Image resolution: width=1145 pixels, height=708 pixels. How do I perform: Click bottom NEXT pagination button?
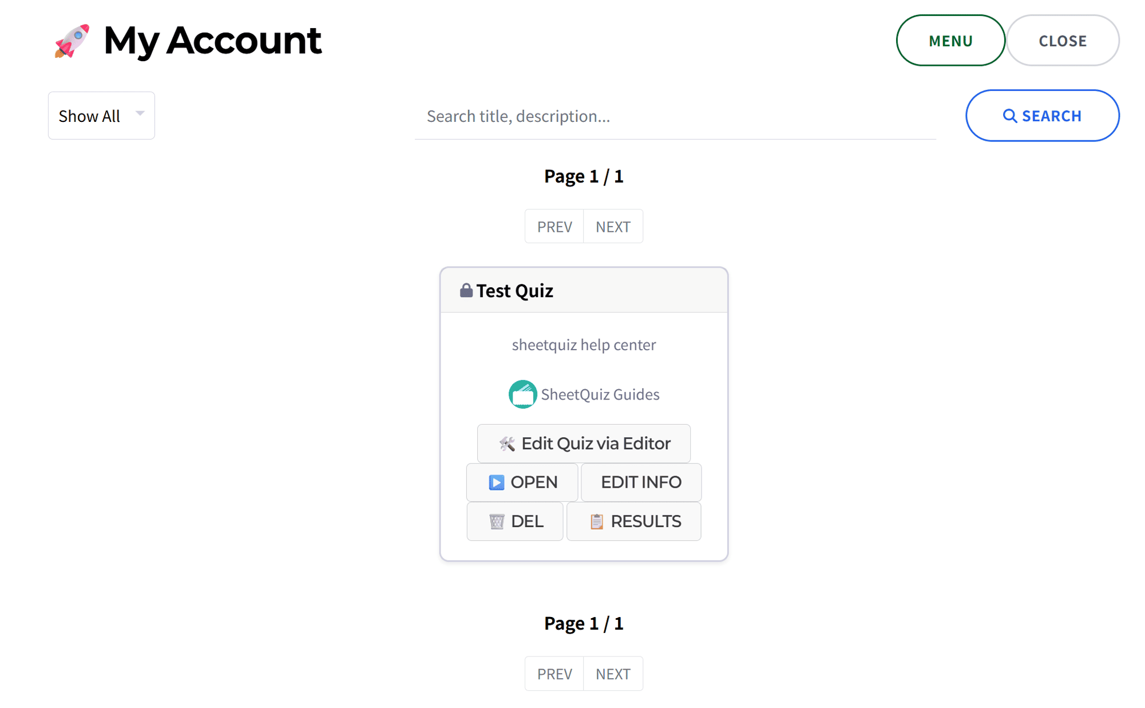(613, 674)
